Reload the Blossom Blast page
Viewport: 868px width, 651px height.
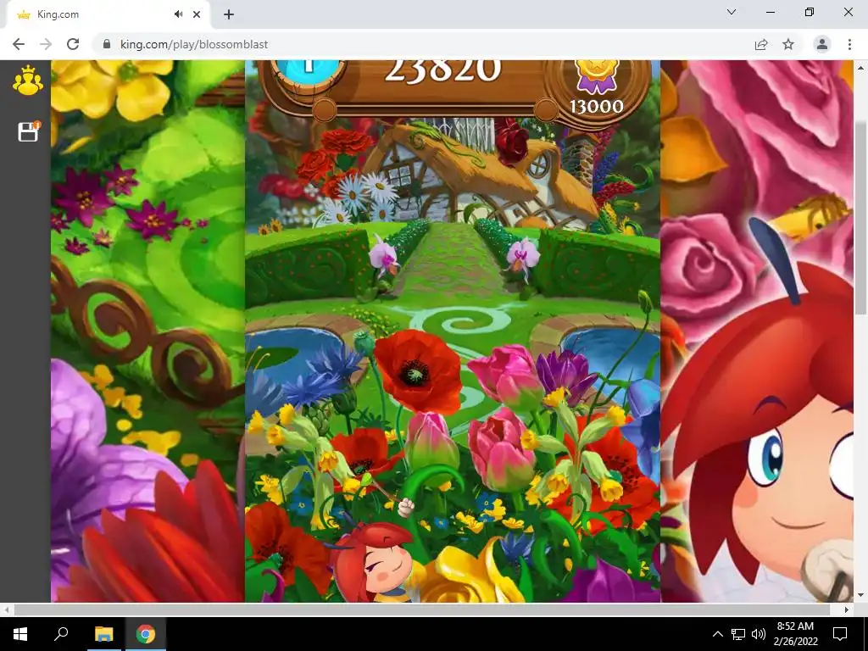pos(73,44)
